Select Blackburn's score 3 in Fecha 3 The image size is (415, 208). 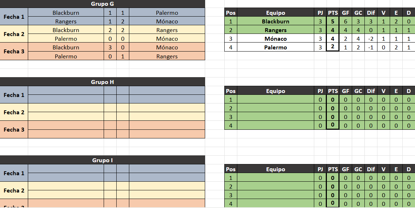[x=110, y=48]
